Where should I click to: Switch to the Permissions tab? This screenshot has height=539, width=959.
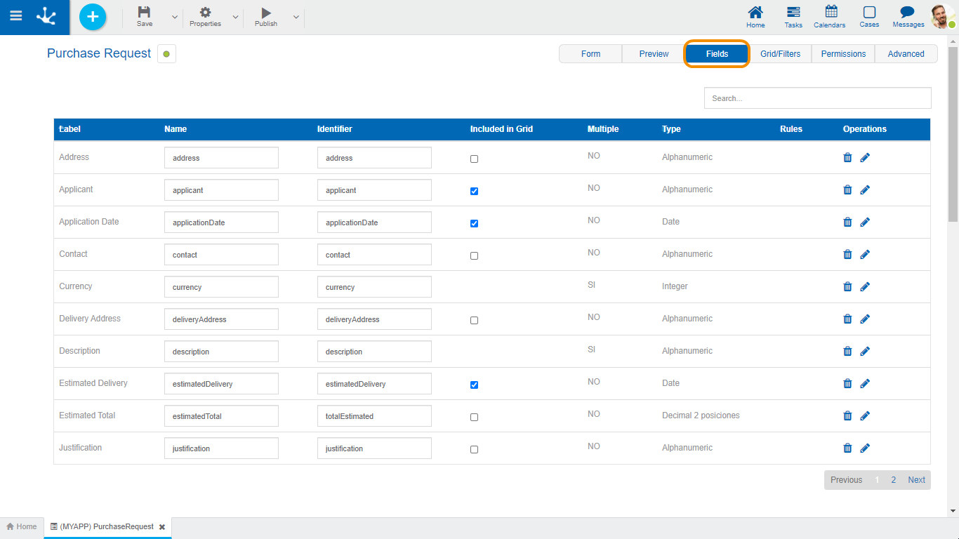pyautogui.click(x=843, y=54)
